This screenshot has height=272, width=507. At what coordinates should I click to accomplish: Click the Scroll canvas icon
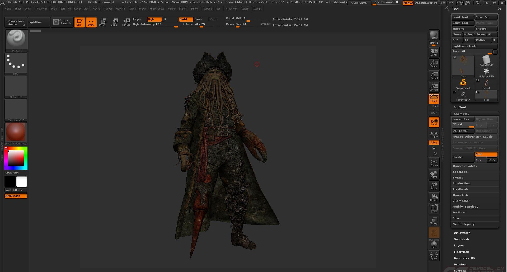click(x=434, y=52)
